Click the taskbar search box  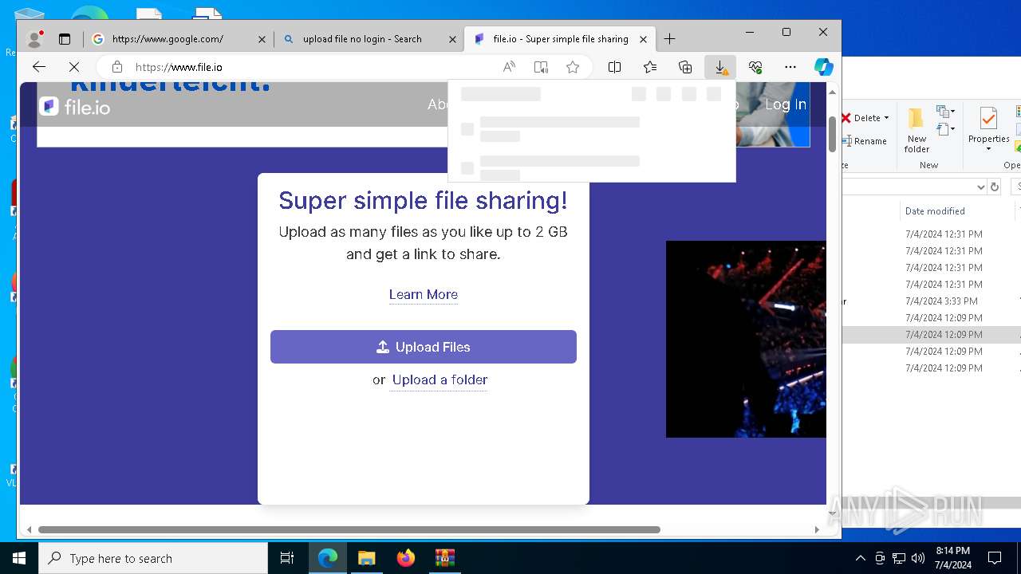click(153, 558)
